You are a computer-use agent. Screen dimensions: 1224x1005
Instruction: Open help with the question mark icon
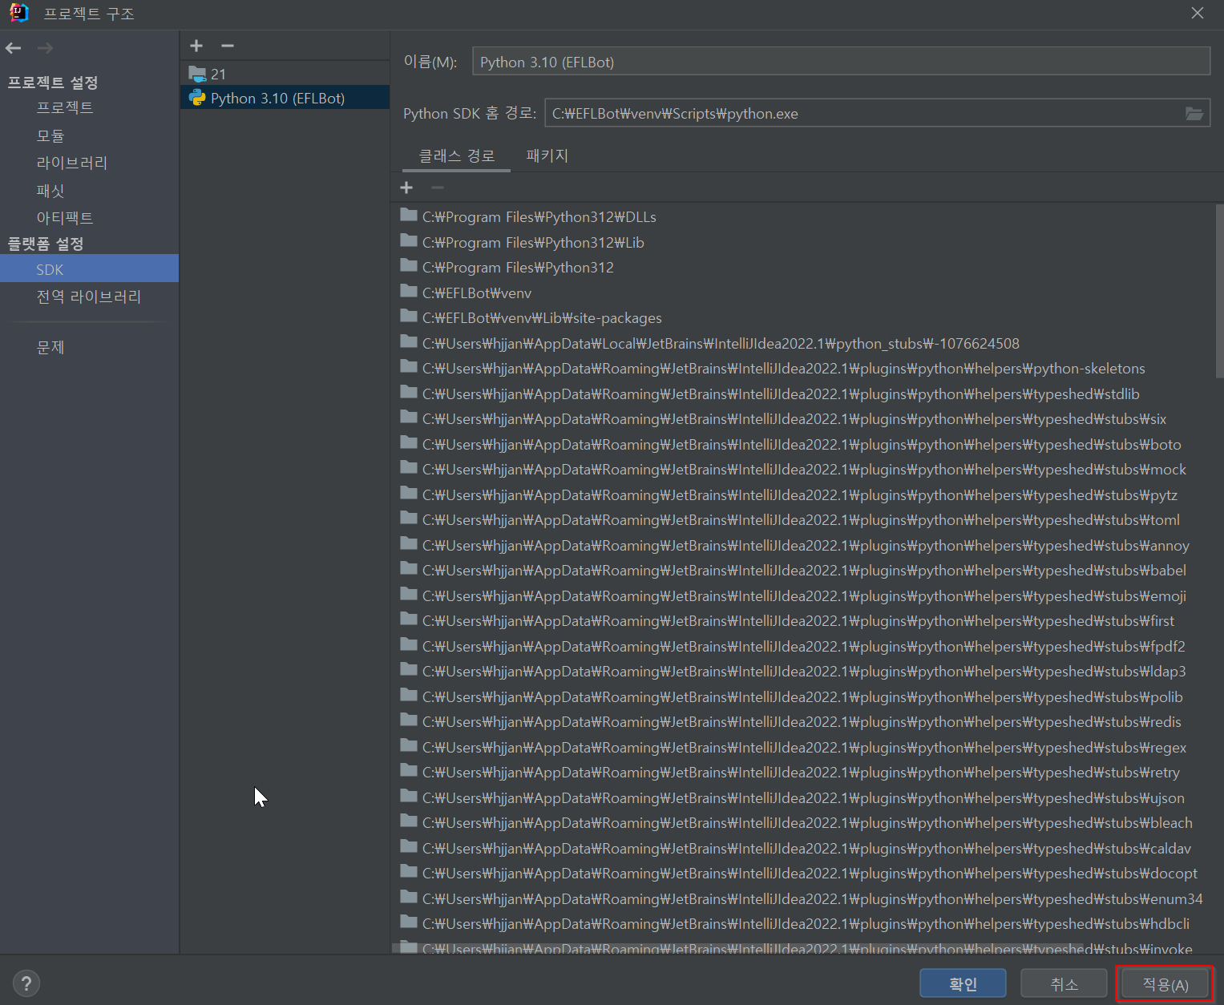pos(26,983)
